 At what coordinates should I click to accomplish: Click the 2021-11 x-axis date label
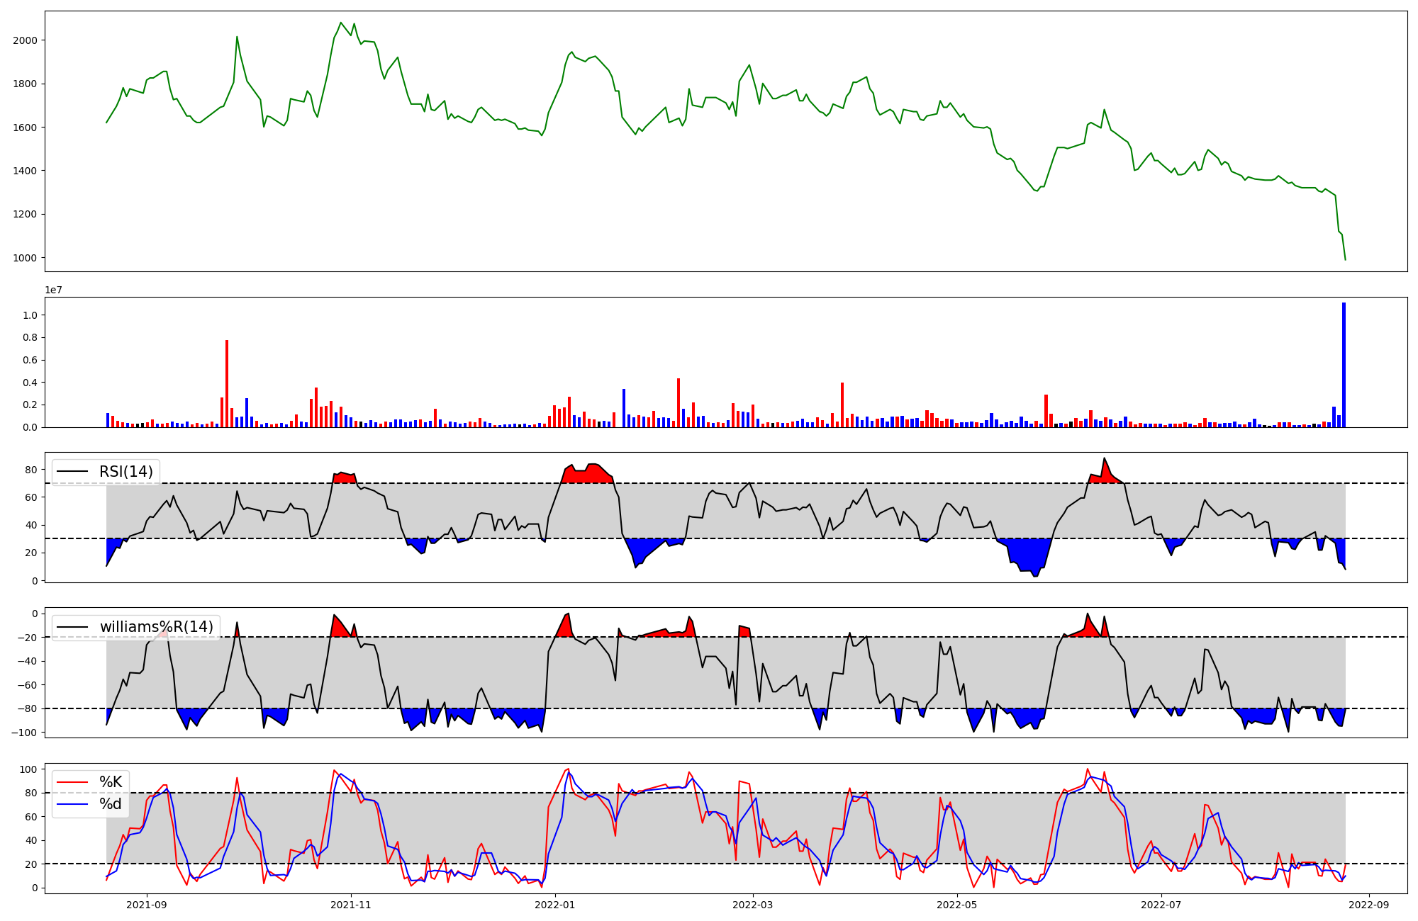[351, 905]
